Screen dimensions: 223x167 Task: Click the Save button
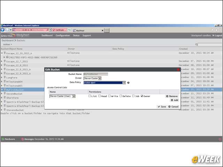[x=162, y=107]
